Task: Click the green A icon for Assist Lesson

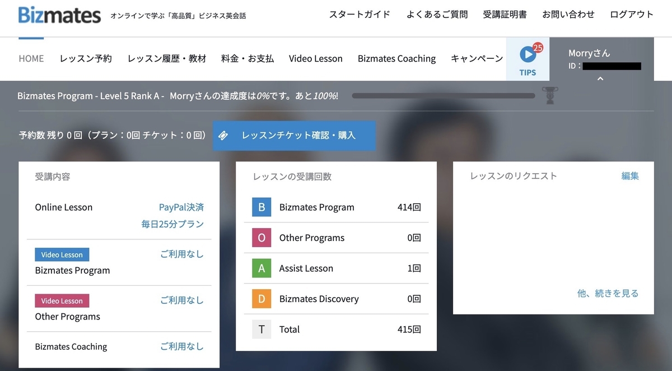Action: 262,268
